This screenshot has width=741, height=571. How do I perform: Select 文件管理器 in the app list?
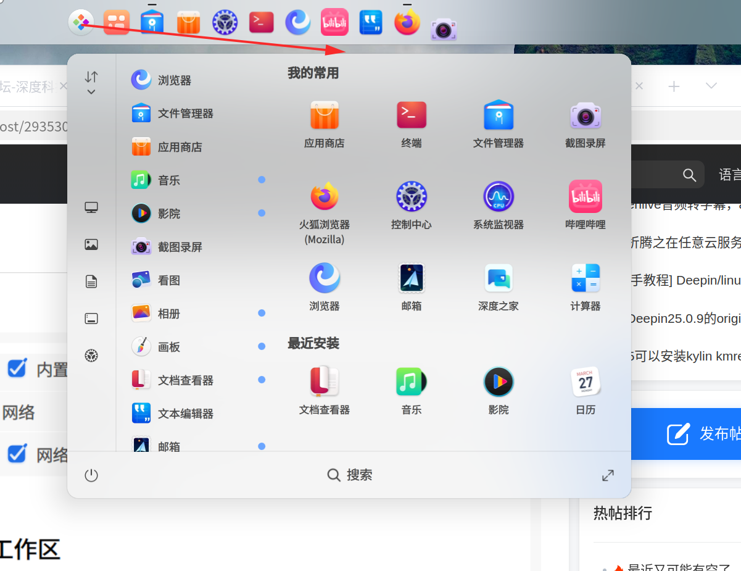pos(197,114)
